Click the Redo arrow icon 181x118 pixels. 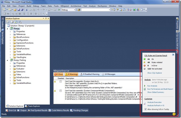point(44,10)
